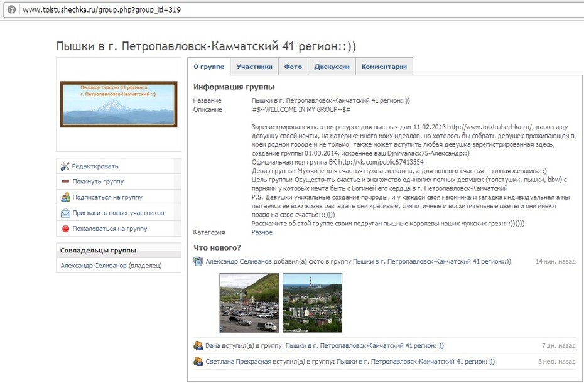Click the member icon next to Светлана Прекрасная

[x=198, y=362]
